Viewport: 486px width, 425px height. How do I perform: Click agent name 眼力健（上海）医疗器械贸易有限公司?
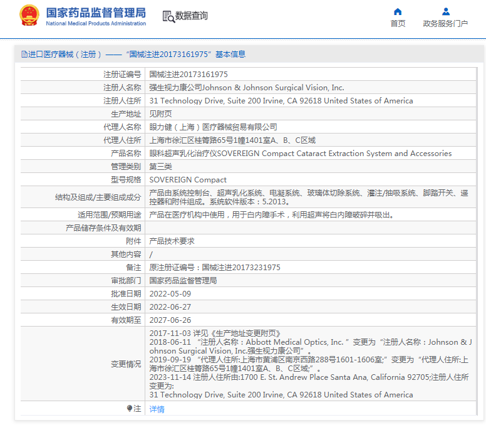213,127
